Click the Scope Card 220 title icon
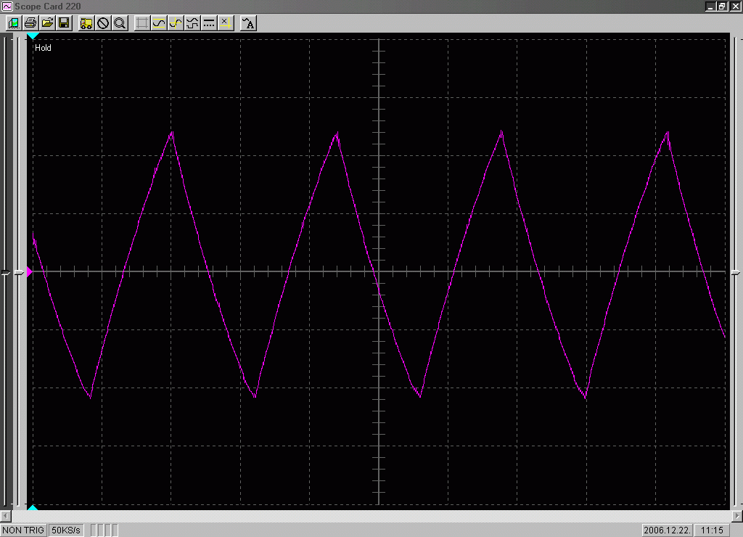Viewport: 743px width, 537px height. 7,6
